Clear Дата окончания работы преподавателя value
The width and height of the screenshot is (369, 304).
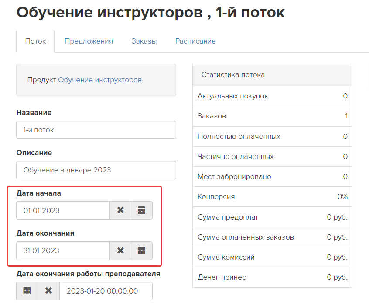click(x=48, y=291)
